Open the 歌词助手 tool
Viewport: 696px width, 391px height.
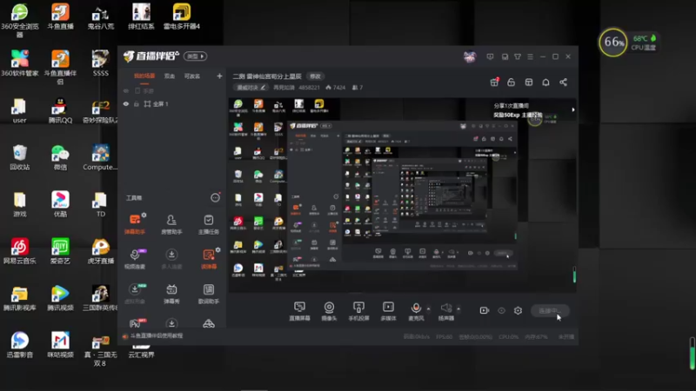tap(208, 294)
